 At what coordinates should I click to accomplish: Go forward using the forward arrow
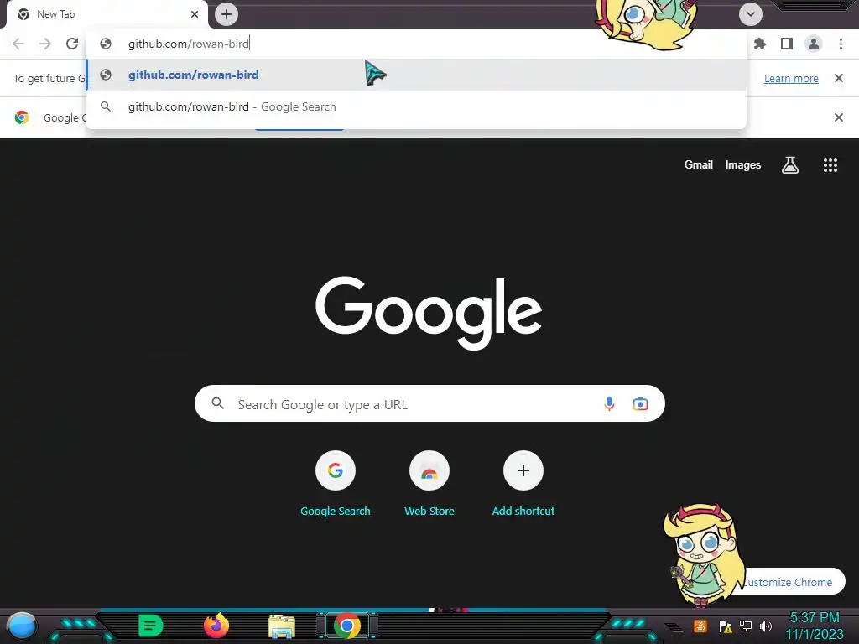45,44
